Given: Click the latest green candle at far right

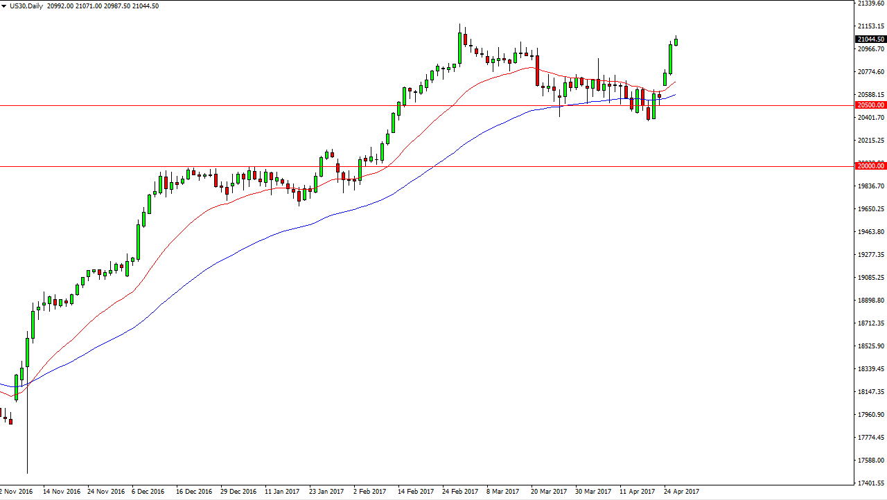Looking at the screenshot, I should pyautogui.click(x=676, y=42).
